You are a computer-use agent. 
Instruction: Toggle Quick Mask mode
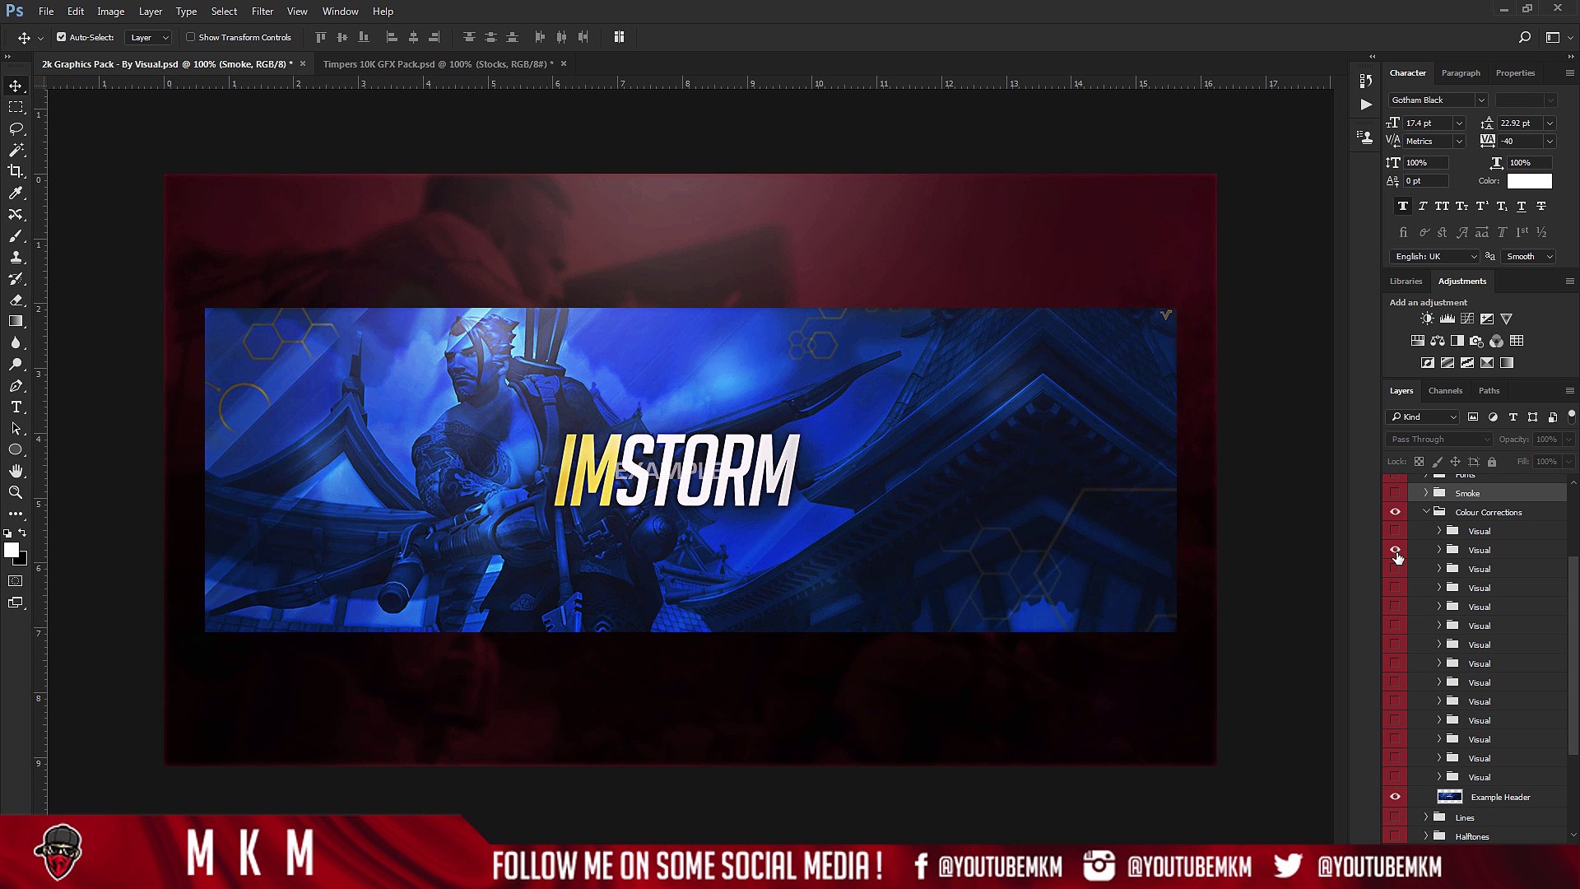[x=16, y=581]
